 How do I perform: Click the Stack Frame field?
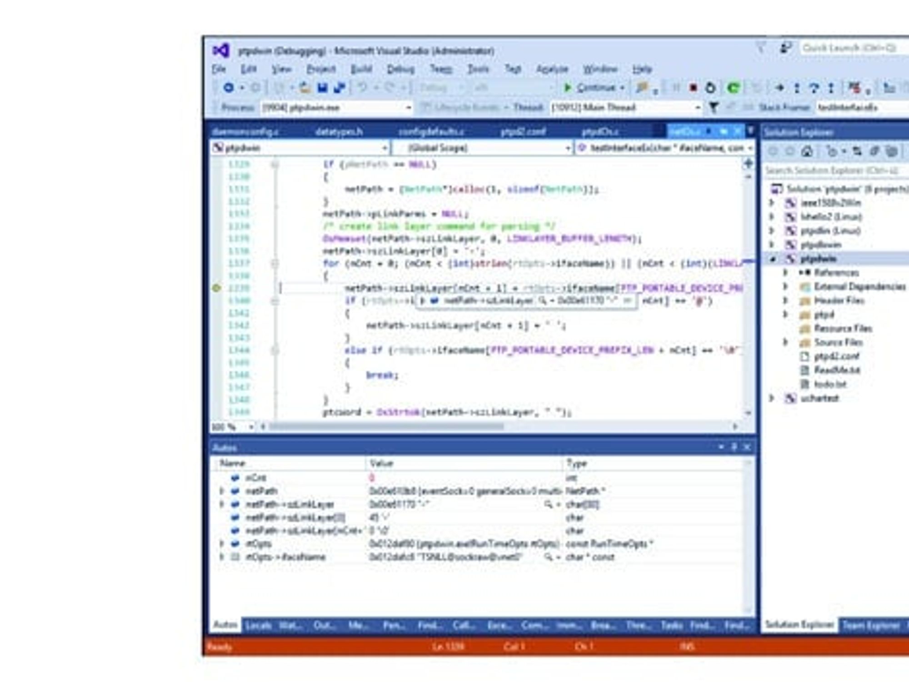tap(862, 107)
